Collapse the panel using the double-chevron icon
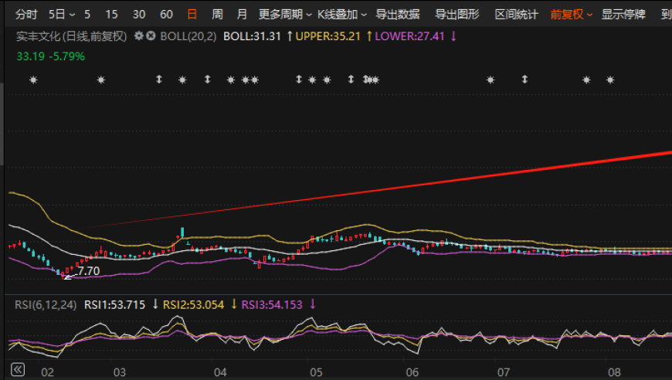 (18, 370)
